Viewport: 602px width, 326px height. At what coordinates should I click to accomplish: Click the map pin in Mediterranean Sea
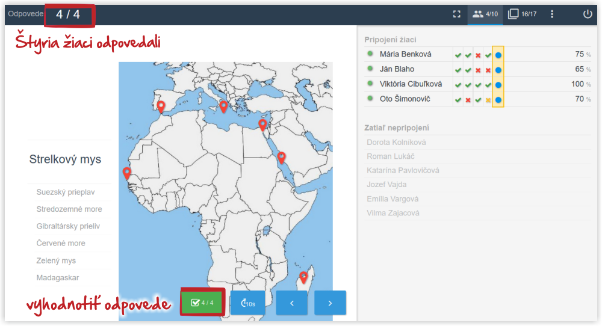[x=223, y=106]
